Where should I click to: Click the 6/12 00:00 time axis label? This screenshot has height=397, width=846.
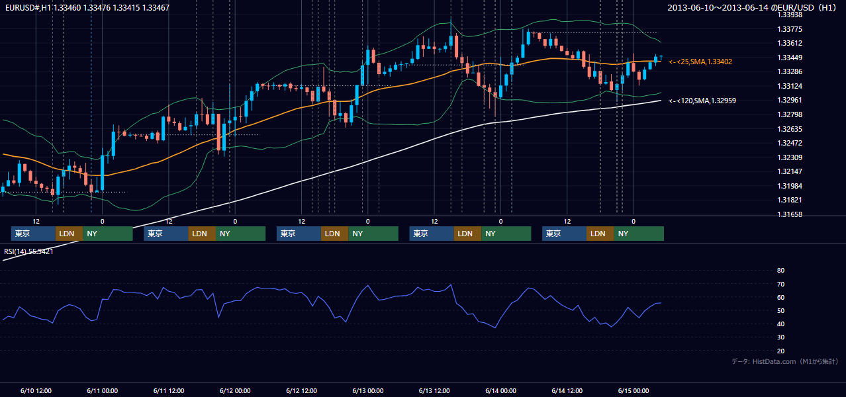click(x=235, y=390)
